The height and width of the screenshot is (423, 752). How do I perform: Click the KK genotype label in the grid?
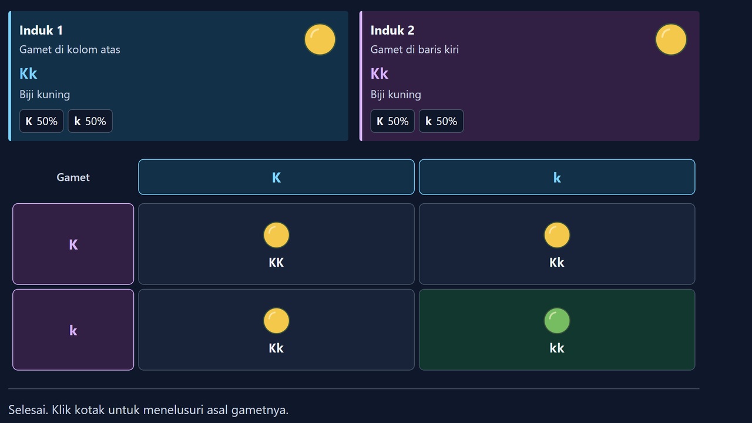[x=276, y=263]
